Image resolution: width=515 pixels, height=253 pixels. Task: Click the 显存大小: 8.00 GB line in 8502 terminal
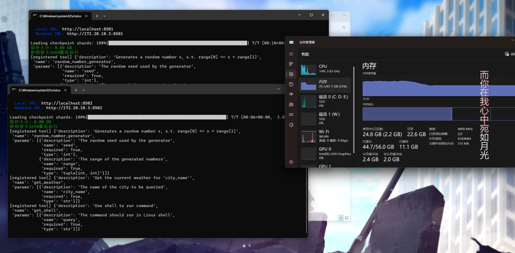30,122
